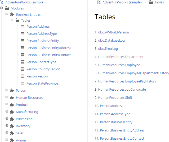Image resolution: width=169 pixels, height=142 pixels.
Task: Expand the Purchasing module node
Action: point(7,119)
